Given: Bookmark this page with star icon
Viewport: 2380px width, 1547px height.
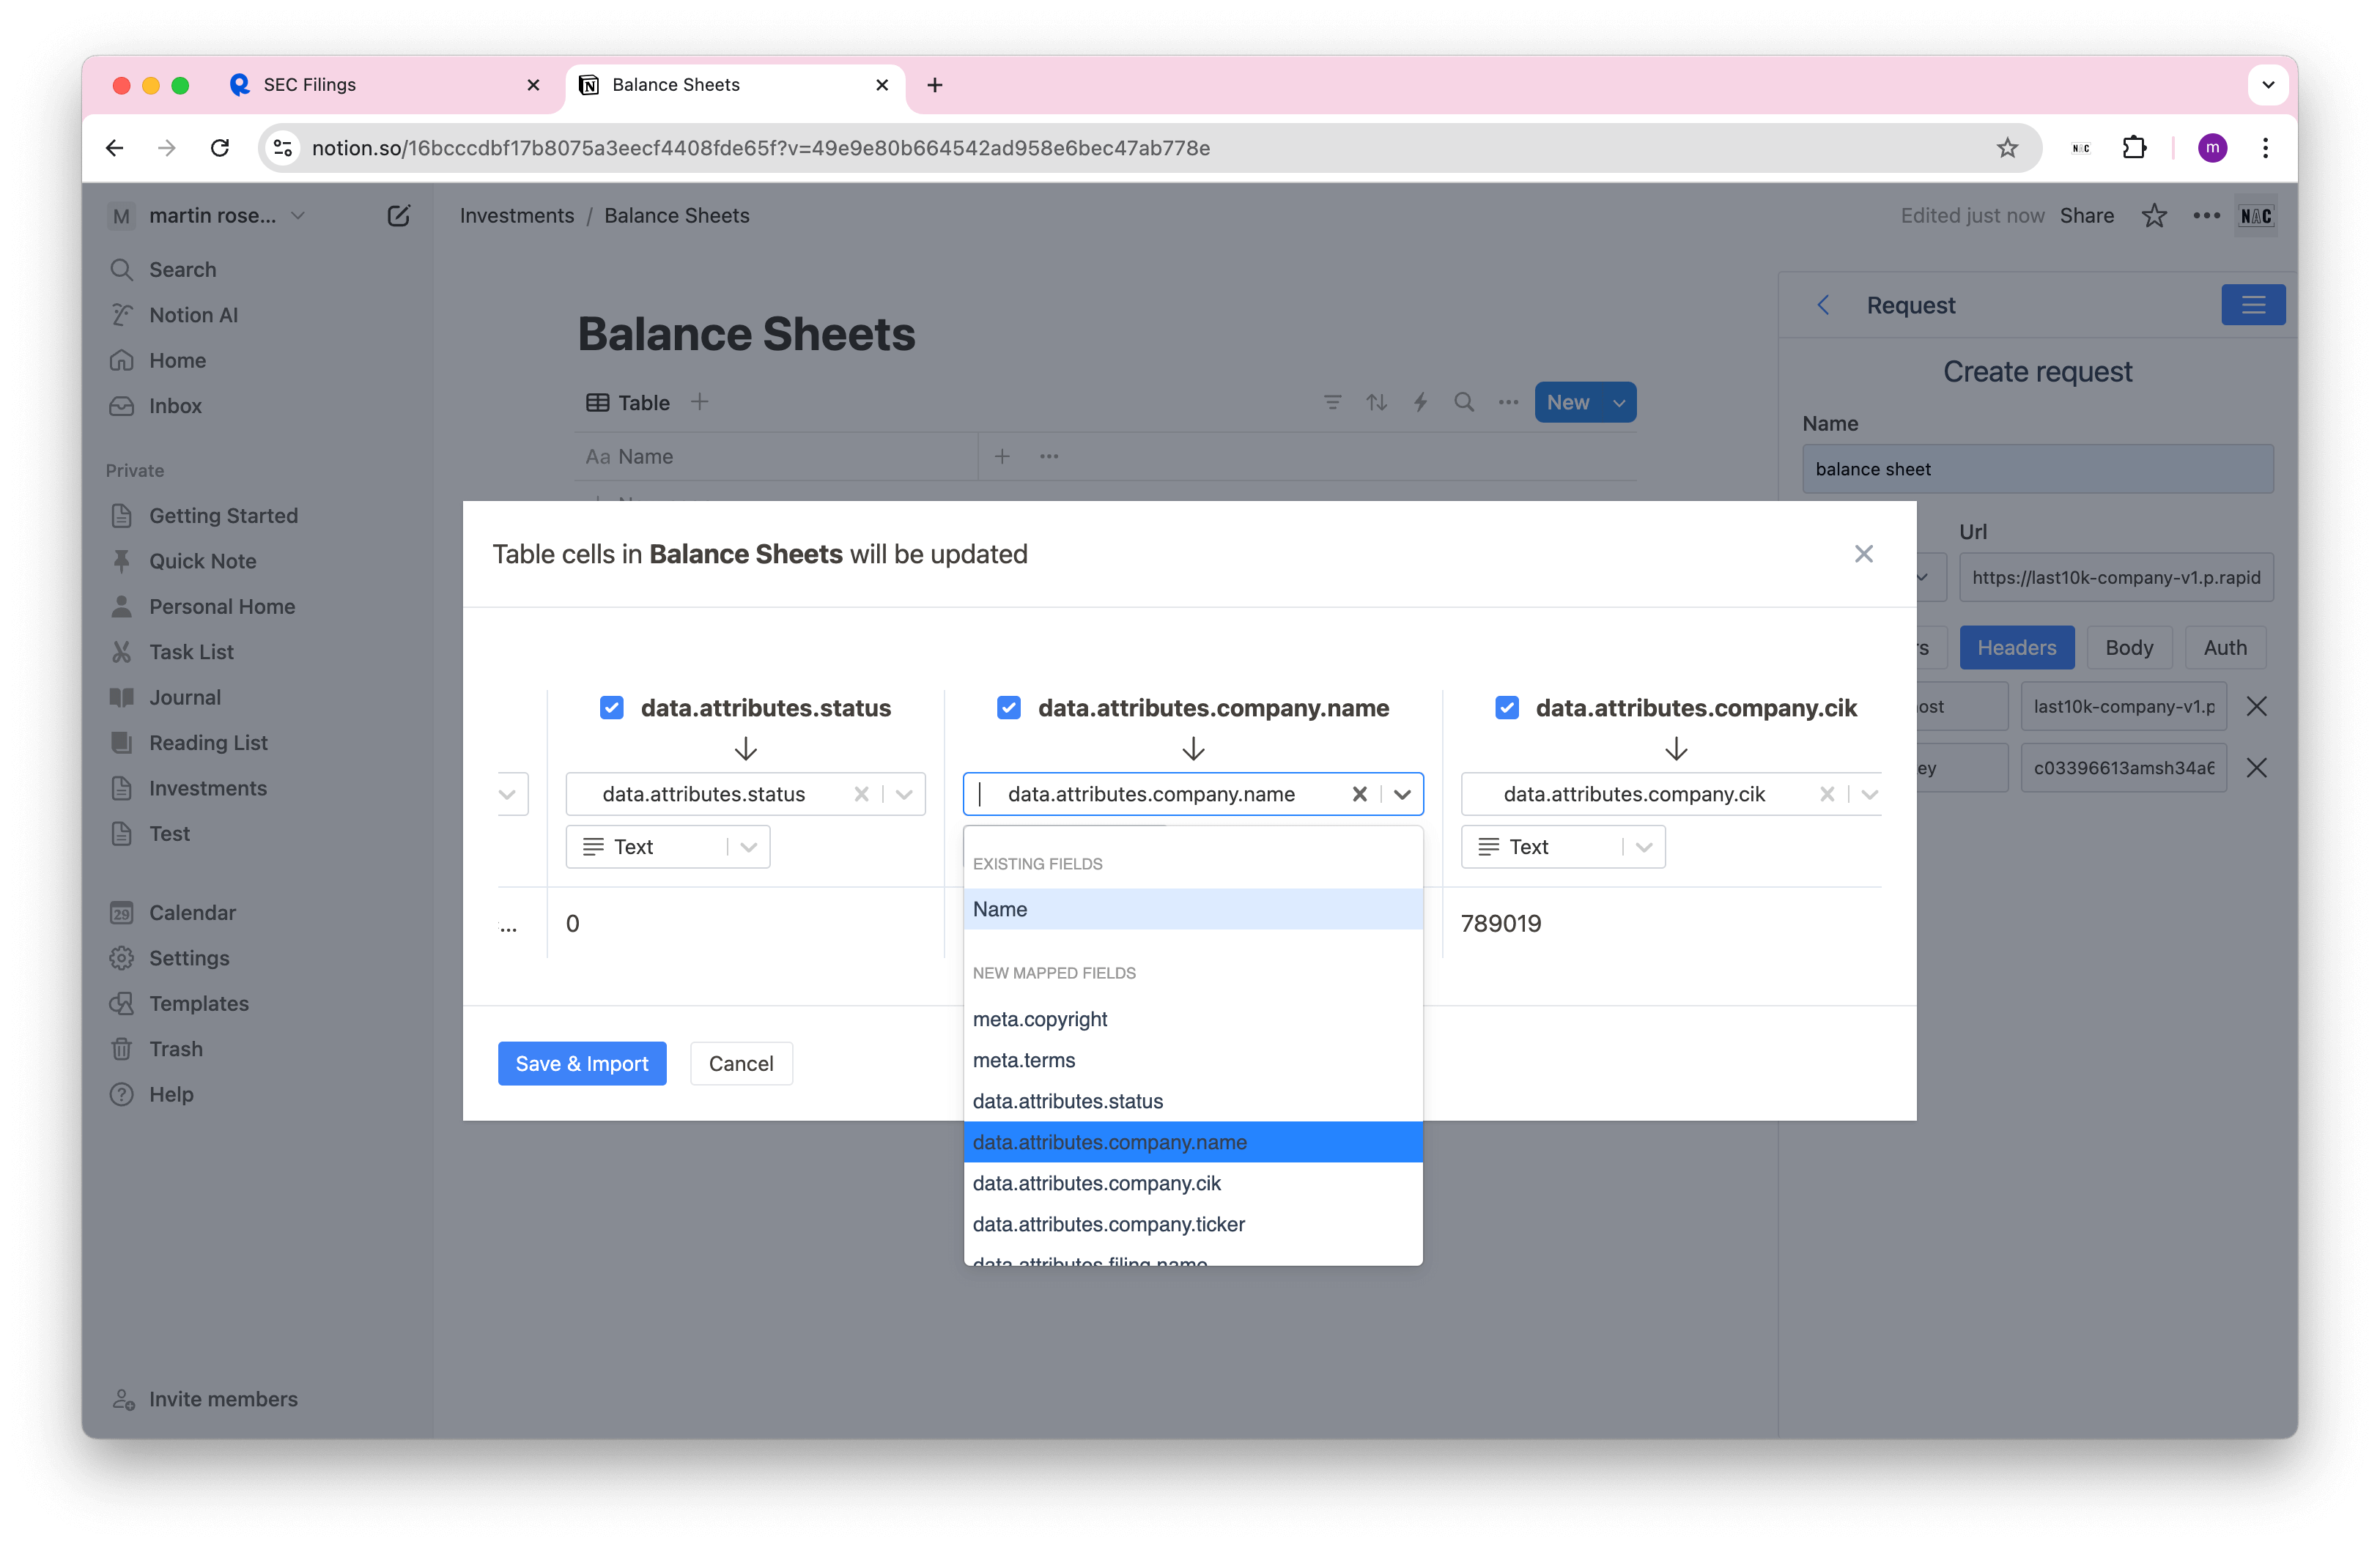Looking at the screenshot, I should tap(2007, 148).
